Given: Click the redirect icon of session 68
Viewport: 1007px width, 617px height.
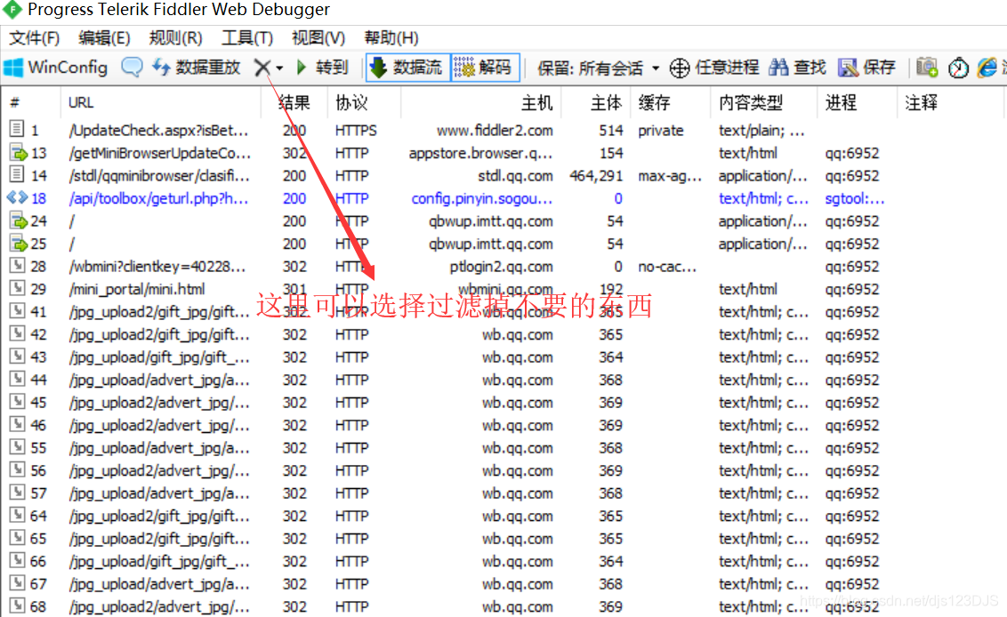Looking at the screenshot, I should (17, 605).
